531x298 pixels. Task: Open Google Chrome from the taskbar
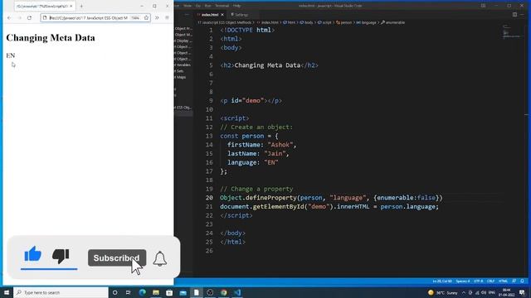(x=224, y=292)
